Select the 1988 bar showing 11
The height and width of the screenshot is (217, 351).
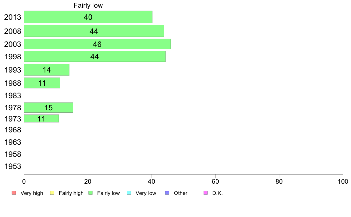click(42, 83)
